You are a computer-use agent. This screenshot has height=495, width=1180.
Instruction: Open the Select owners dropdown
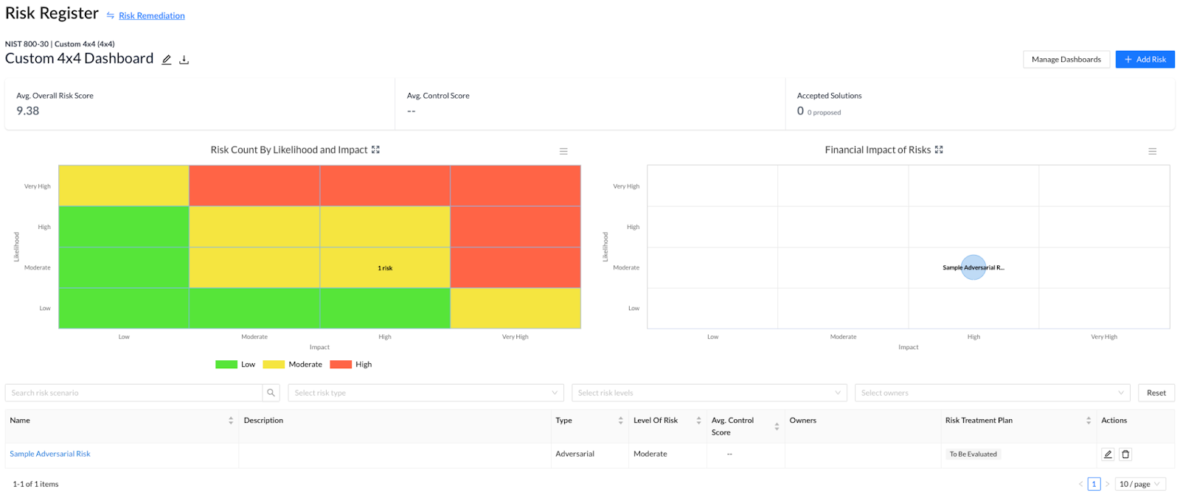point(992,393)
